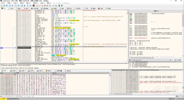Open the File menu in menu bar
Screen dimensions: 184x100
[3, 3]
